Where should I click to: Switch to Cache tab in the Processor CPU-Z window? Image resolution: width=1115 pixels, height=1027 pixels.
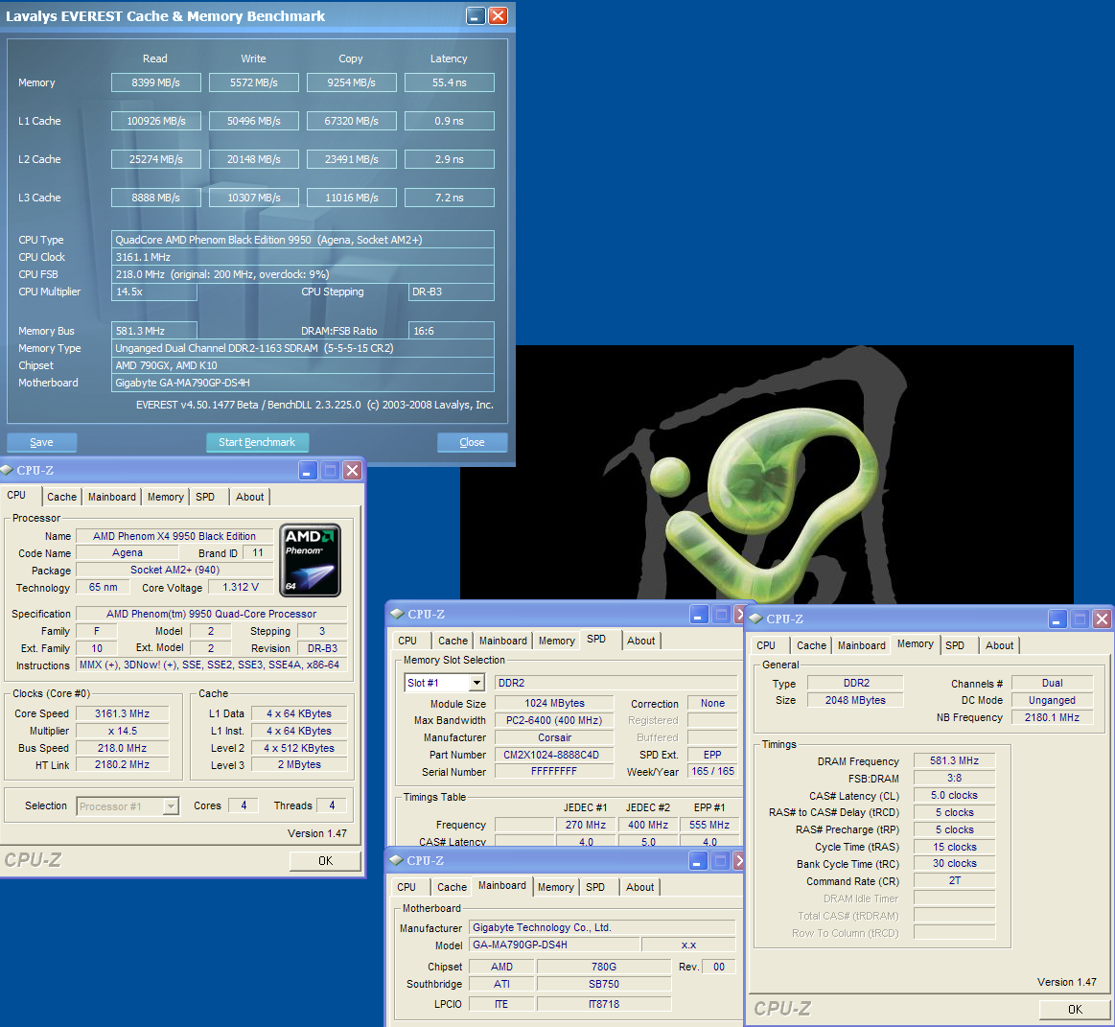(61, 497)
